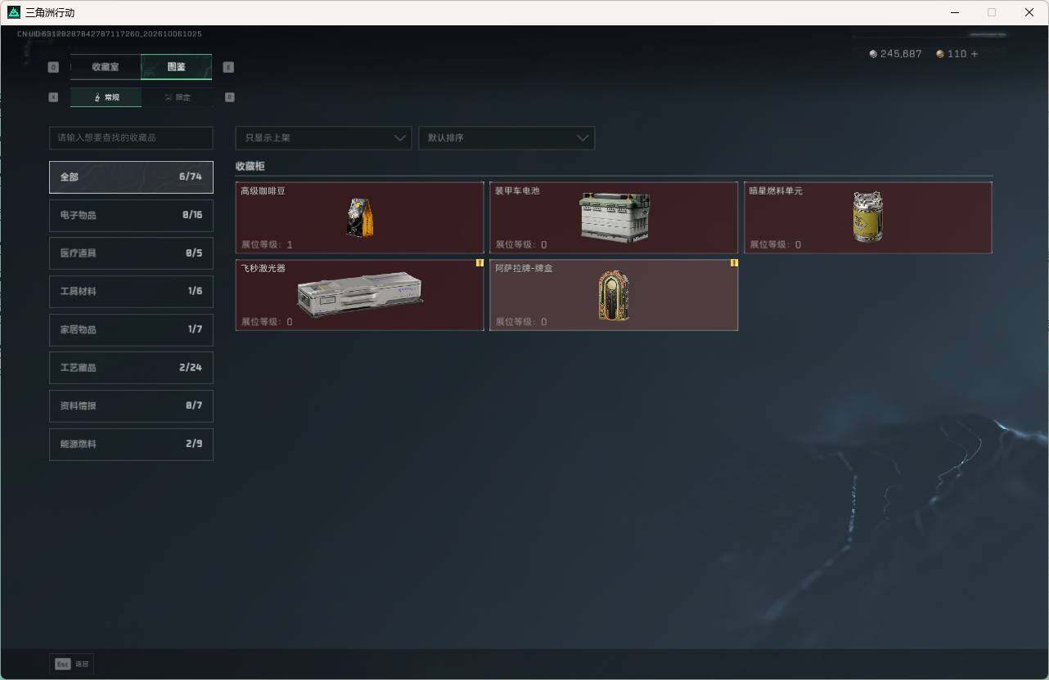This screenshot has width=1049, height=680.
Task: Show the 家居物品 category
Action: coord(131,329)
